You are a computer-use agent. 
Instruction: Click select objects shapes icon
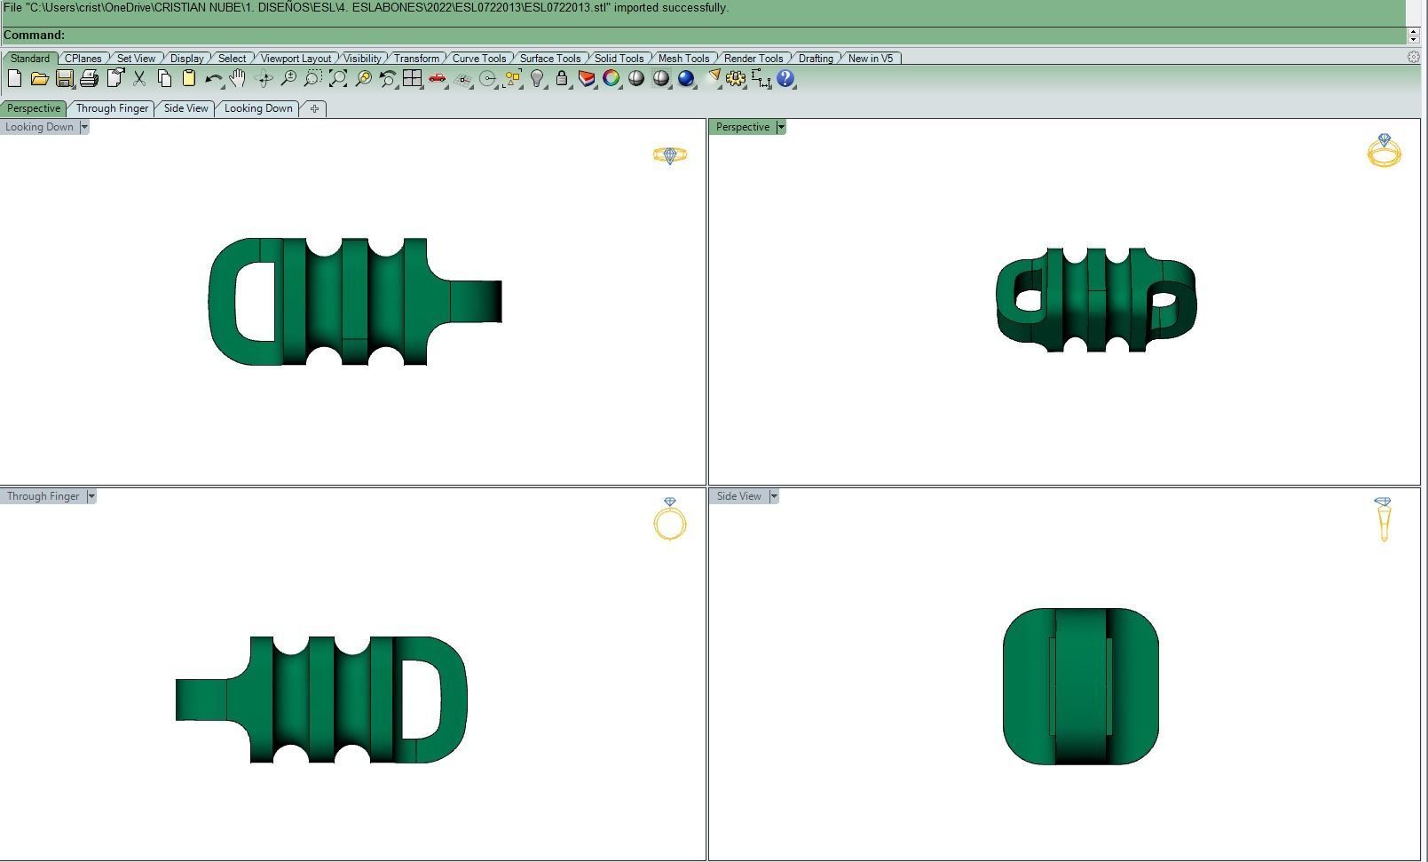[x=512, y=79]
